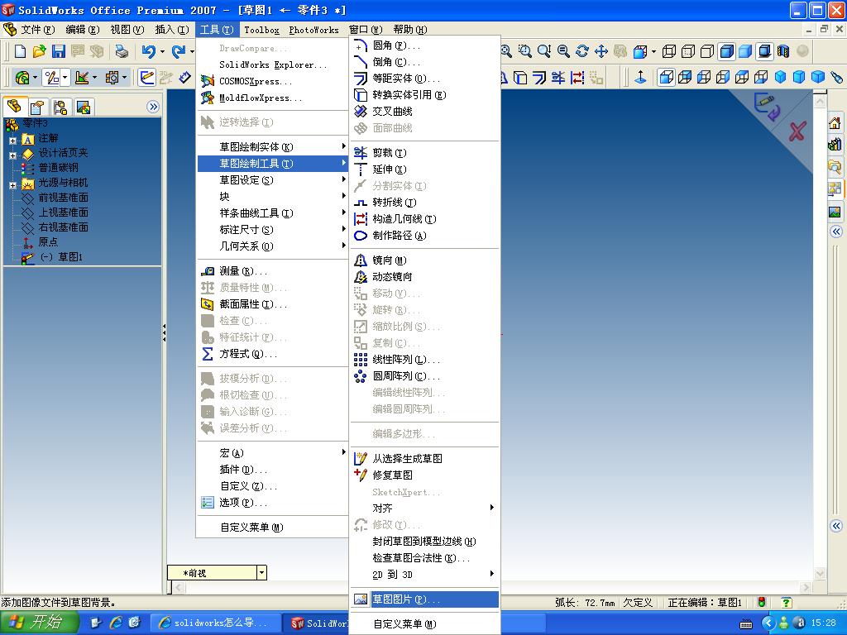Select the PropertyManager tab
Screen dimensions: 847x635
point(38,107)
